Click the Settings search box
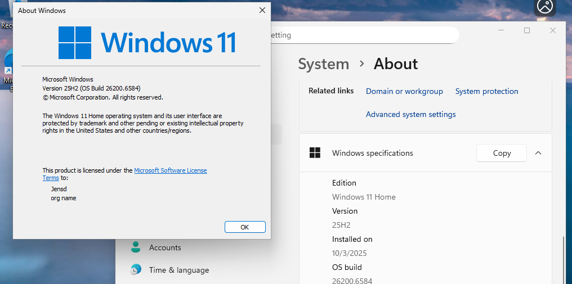 tap(360, 35)
